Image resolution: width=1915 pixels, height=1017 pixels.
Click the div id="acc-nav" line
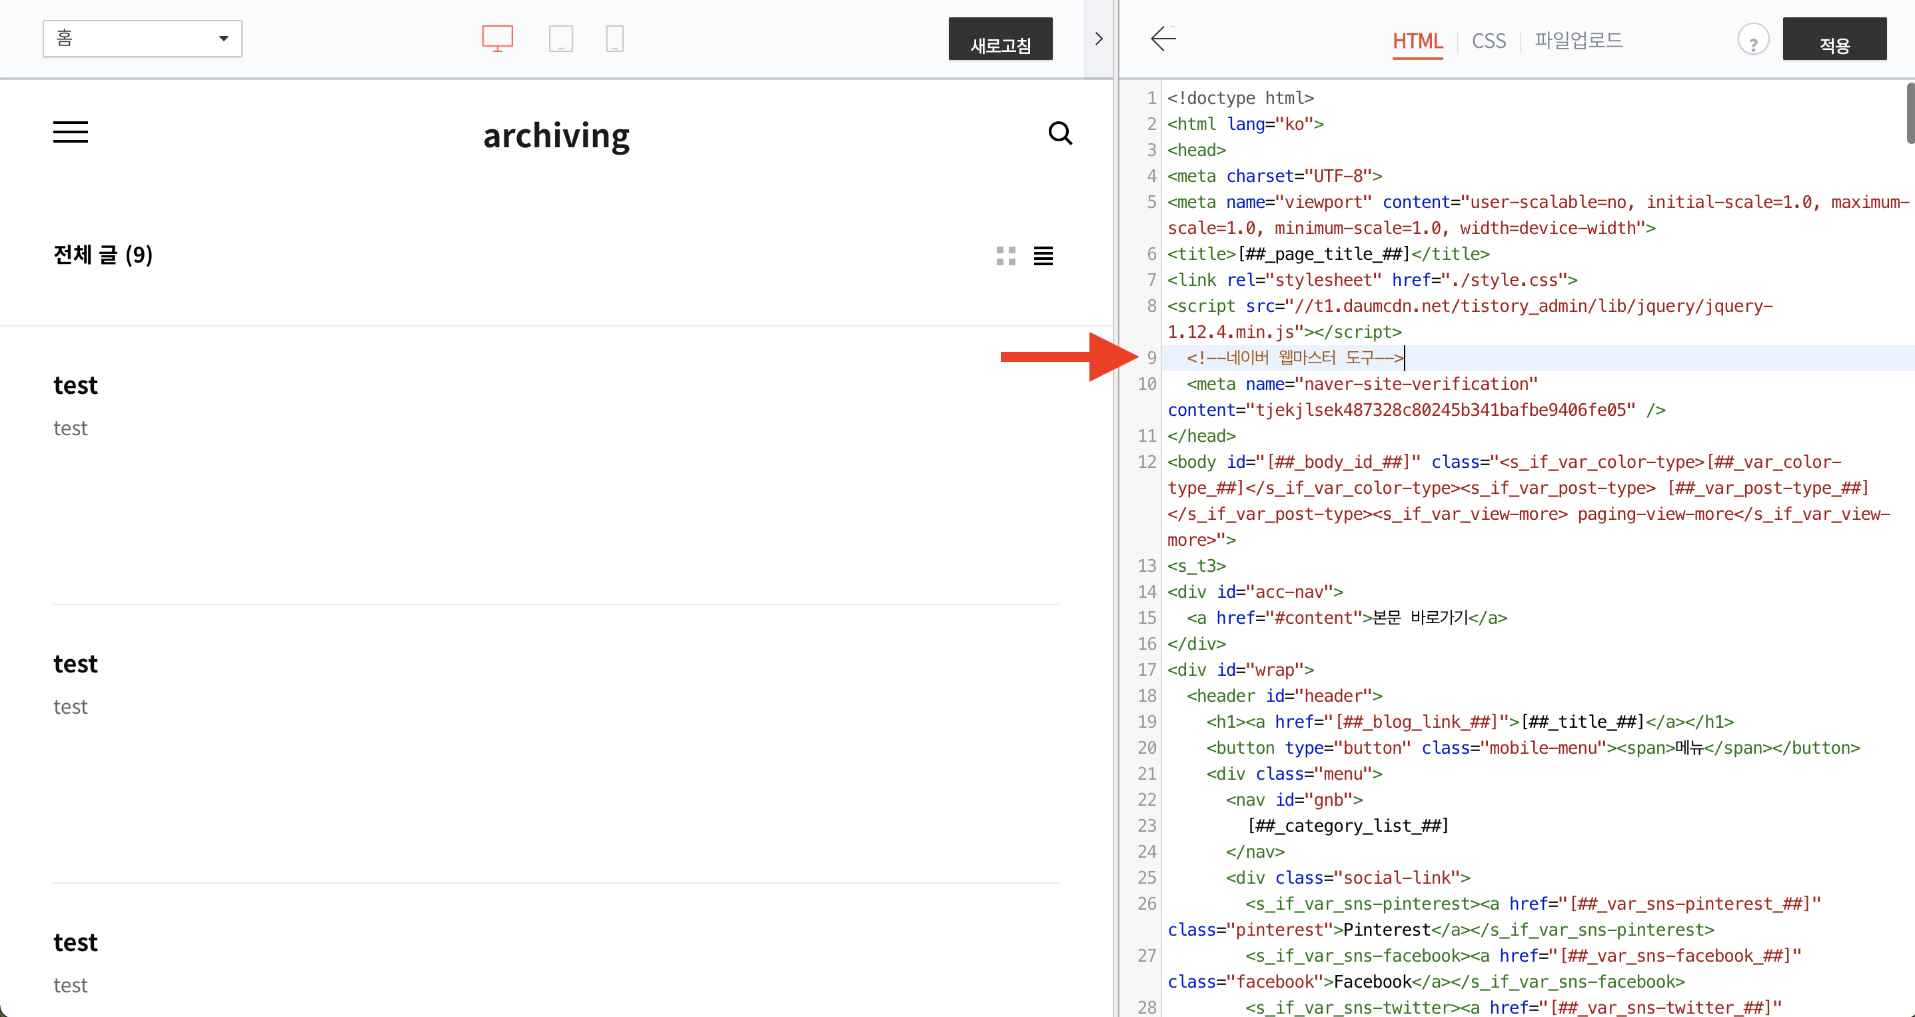click(1255, 592)
